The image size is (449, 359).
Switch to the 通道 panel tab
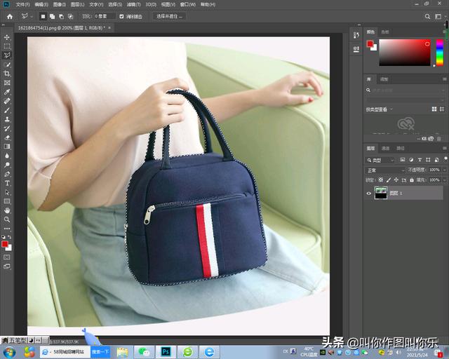pos(385,149)
